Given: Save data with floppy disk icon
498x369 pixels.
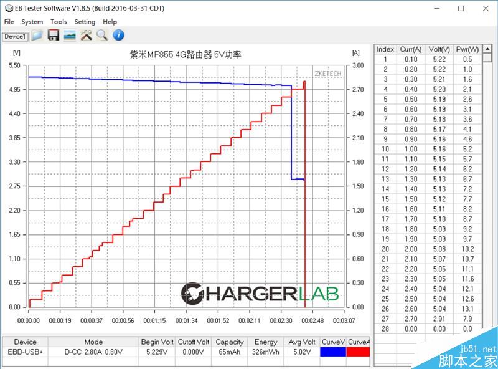Looking at the screenshot, I should [54, 35].
